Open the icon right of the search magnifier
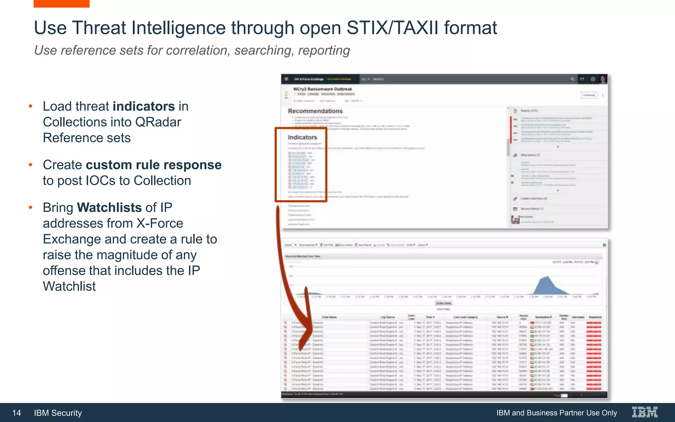Image resolution: width=675 pixels, height=422 pixels. click(x=582, y=79)
